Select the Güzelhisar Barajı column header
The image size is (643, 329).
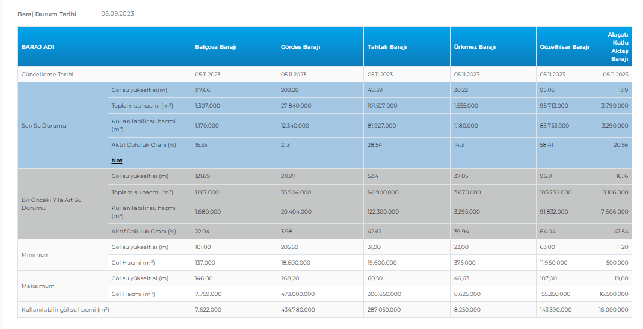(x=564, y=47)
